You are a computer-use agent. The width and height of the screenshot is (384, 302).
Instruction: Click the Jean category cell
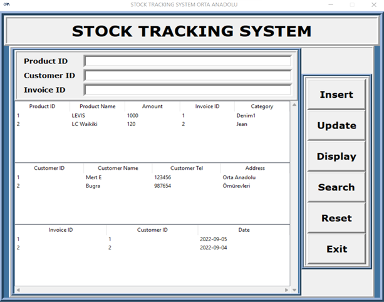coord(242,124)
